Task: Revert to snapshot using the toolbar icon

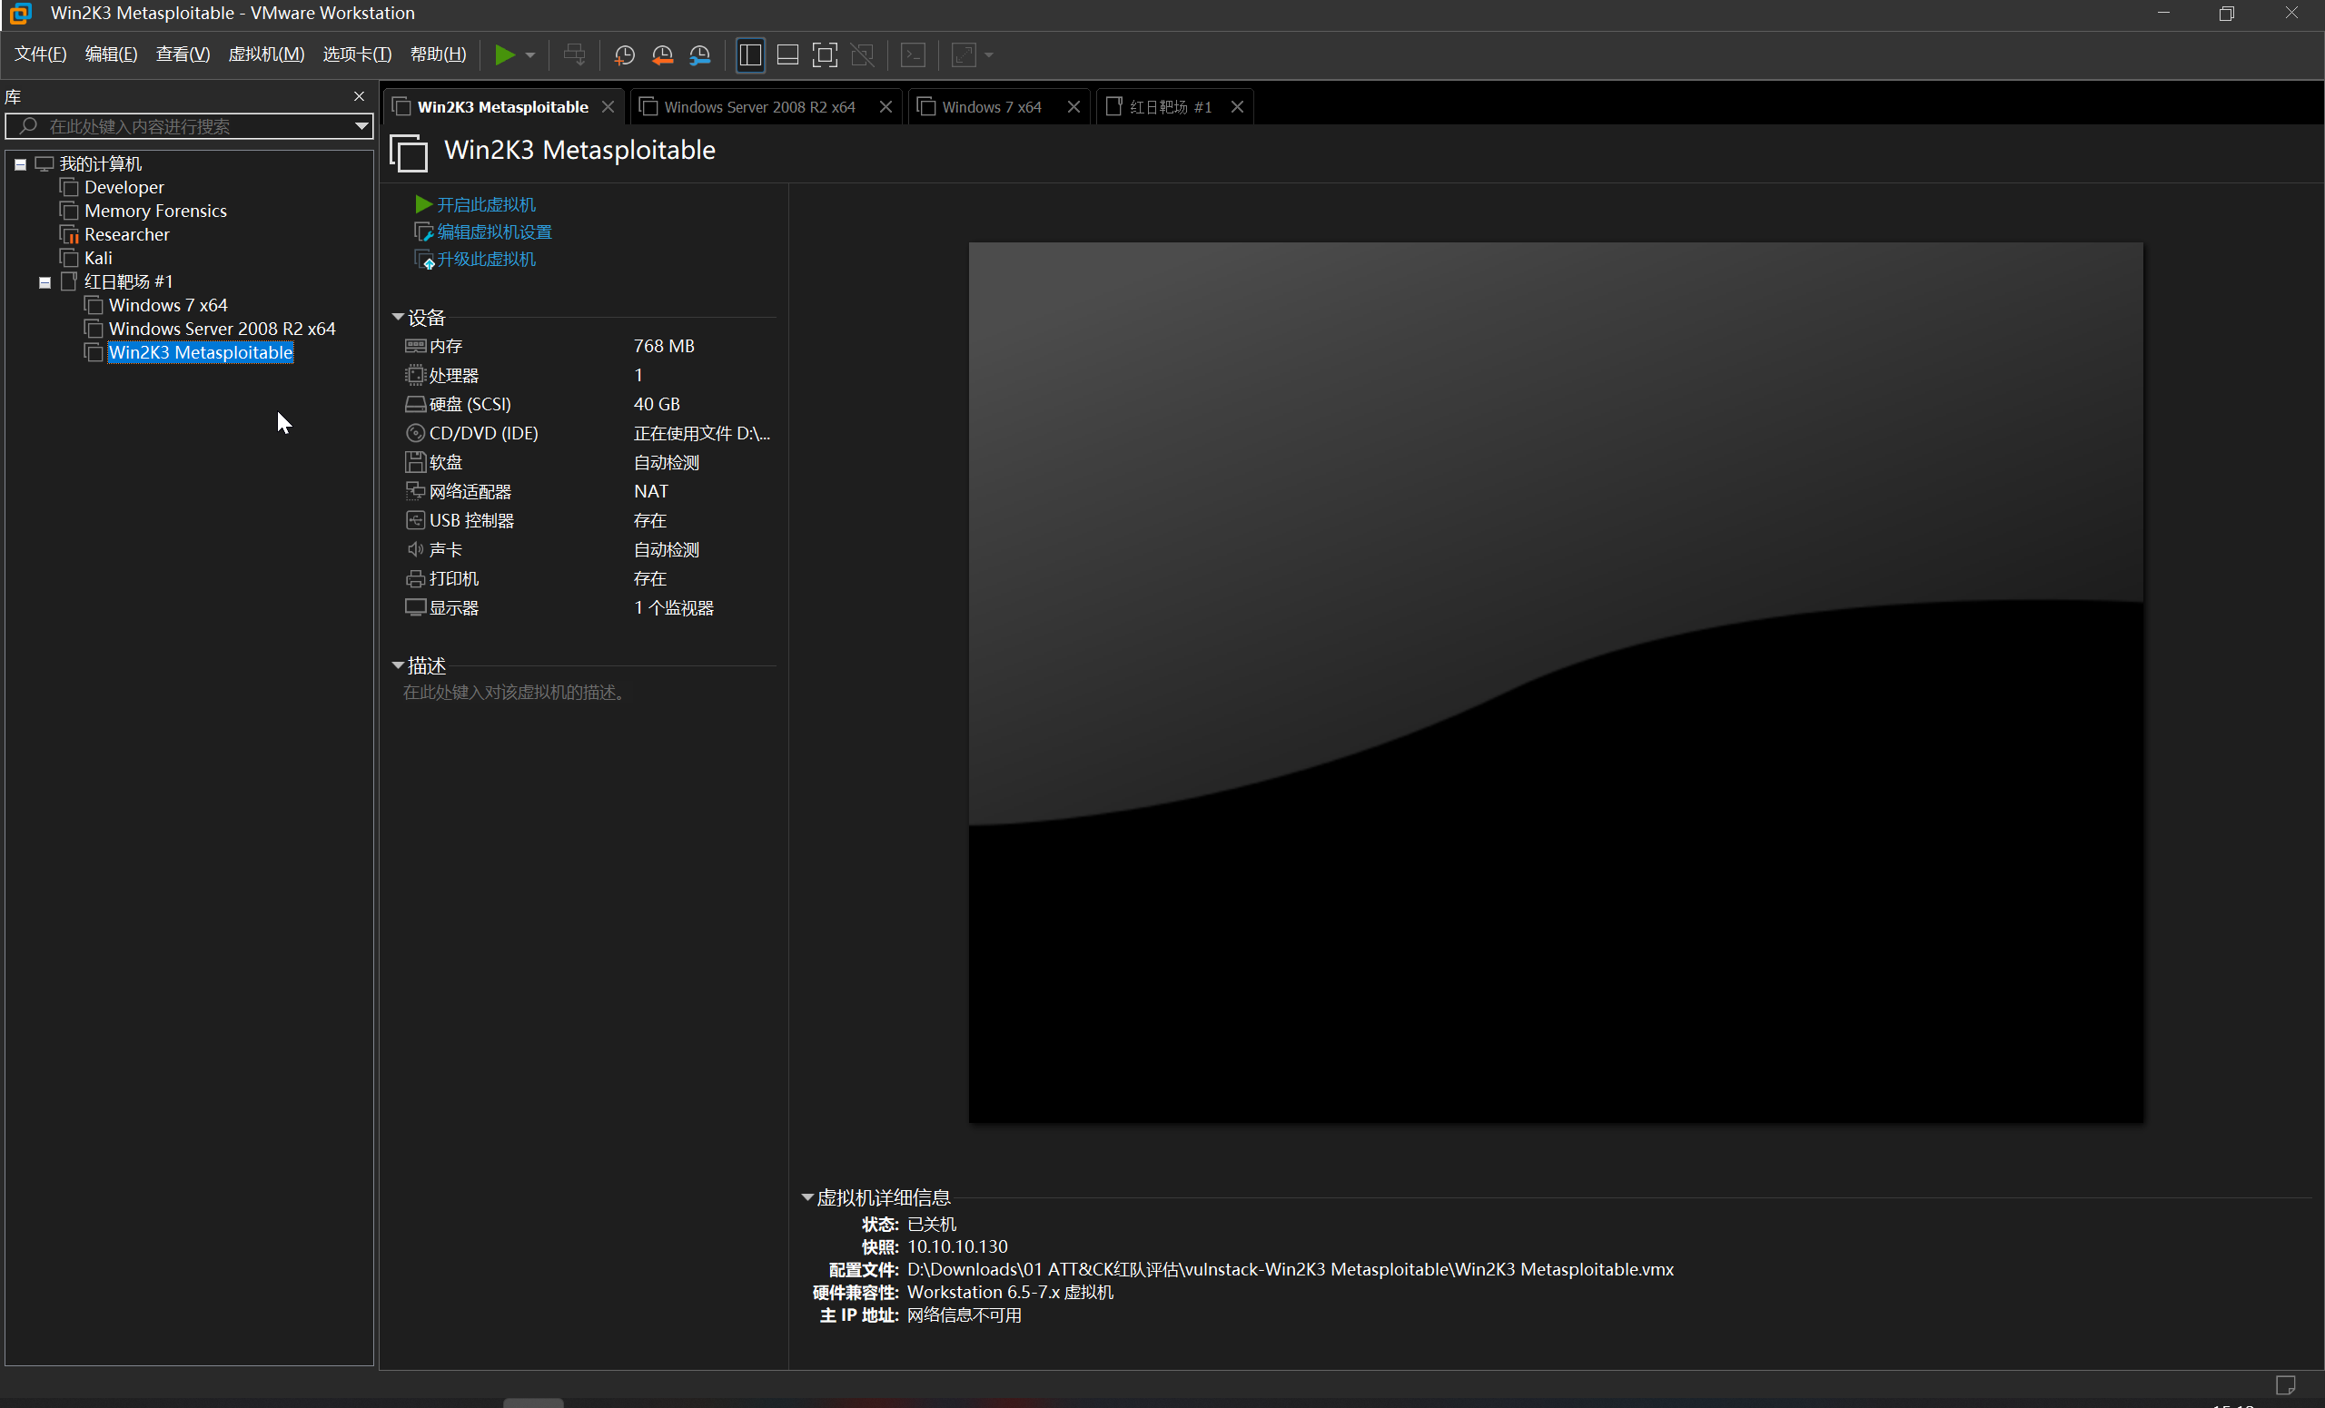Action: point(662,54)
